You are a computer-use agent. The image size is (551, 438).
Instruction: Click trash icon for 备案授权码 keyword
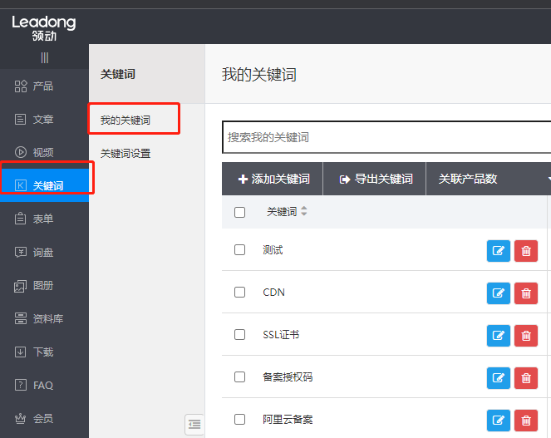tap(525, 377)
